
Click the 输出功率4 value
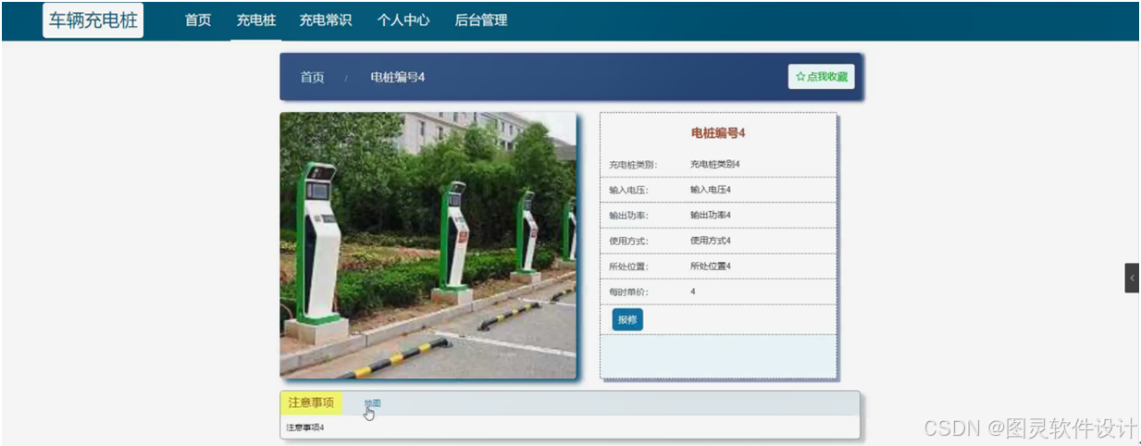tap(710, 216)
